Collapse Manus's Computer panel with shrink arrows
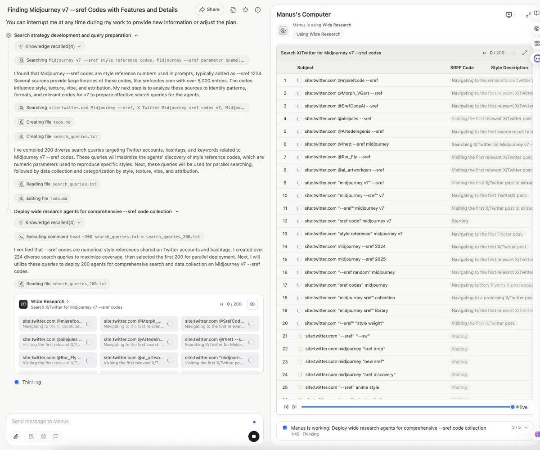The width and height of the screenshot is (540, 450). pos(528,15)
